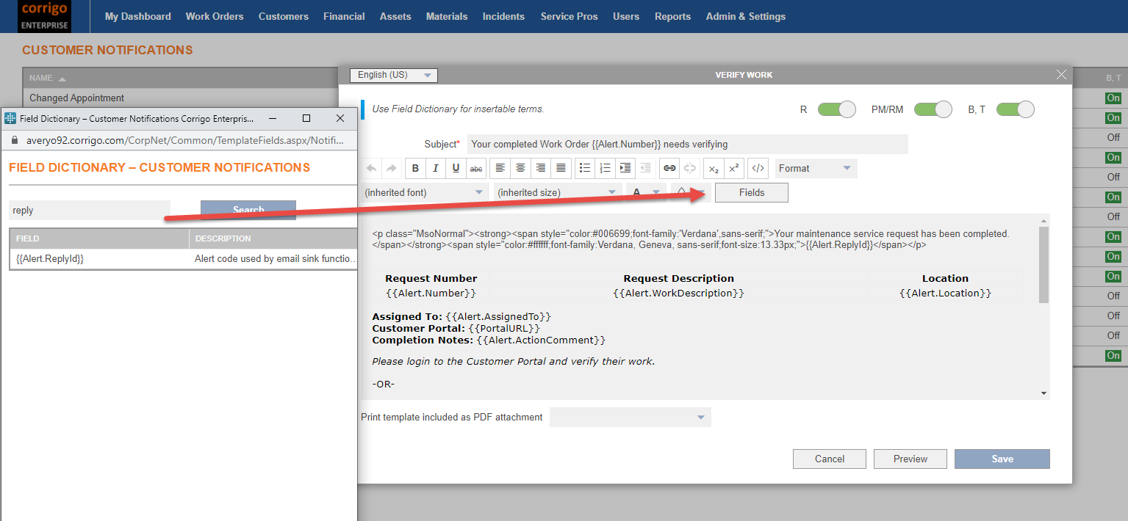Apply superscript formatting
1128x521 pixels.
[733, 168]
